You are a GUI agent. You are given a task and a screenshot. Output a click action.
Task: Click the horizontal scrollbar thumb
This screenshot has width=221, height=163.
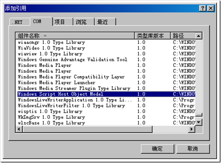pyautogui.click(x=87, y=129)
